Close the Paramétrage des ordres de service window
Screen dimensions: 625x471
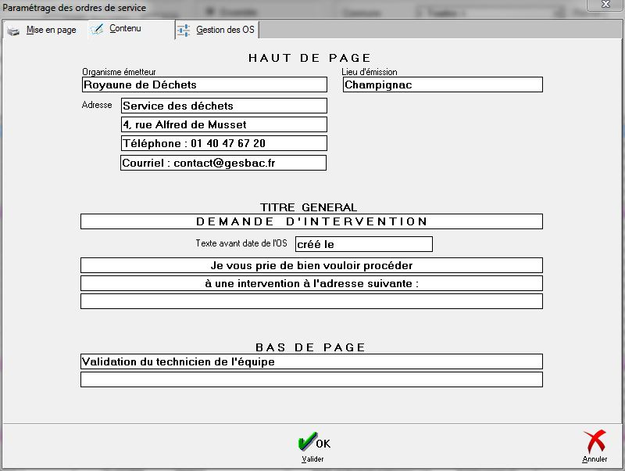604,4
